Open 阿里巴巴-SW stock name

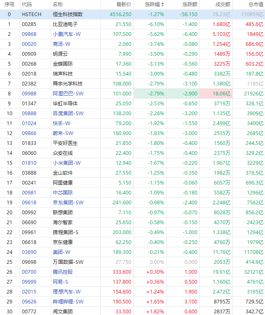click(x=68, y=94)
